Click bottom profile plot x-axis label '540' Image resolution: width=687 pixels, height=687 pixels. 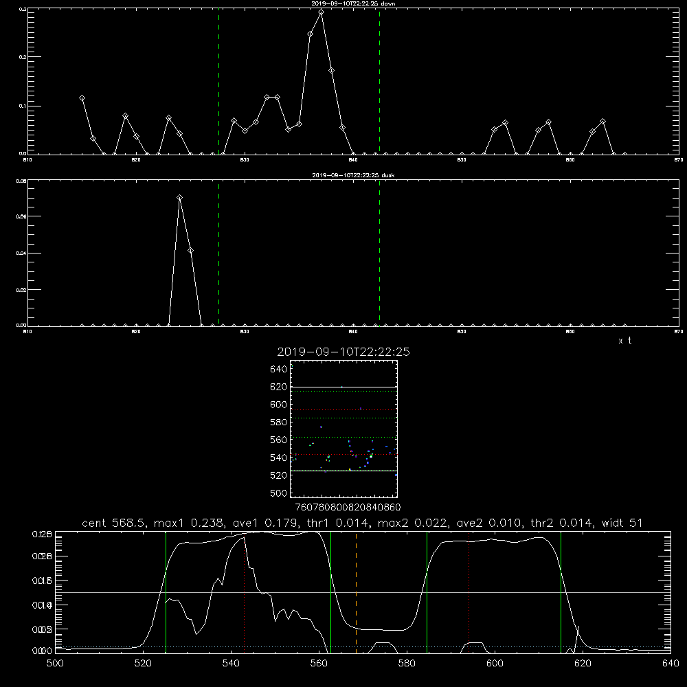click(x=231, y=664)
